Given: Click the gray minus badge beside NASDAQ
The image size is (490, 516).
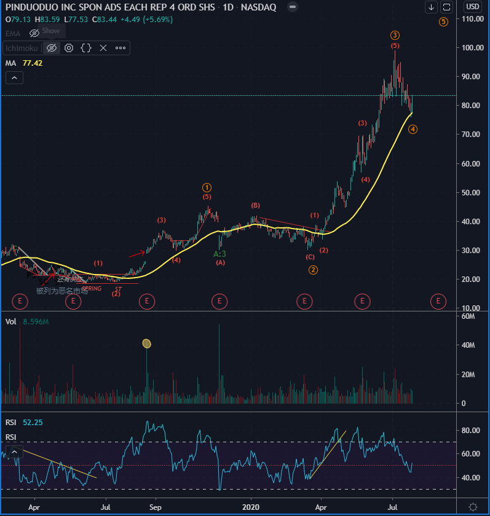Looking at the screenshot, I should coord(293,7).
